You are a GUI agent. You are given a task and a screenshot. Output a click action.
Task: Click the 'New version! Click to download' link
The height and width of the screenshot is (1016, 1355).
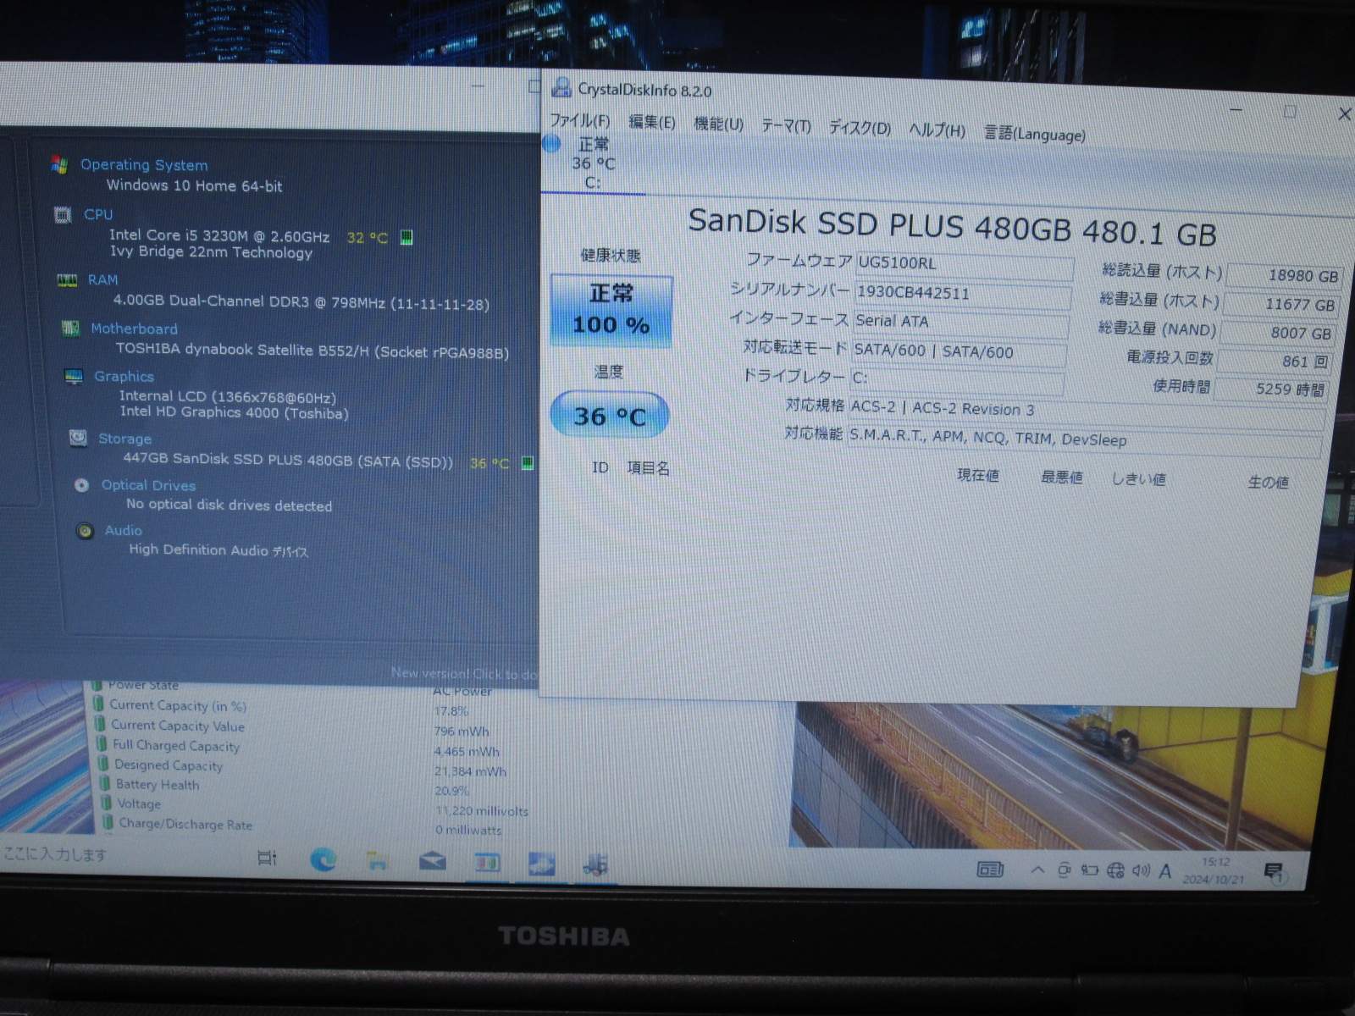(x=463, y=673)
